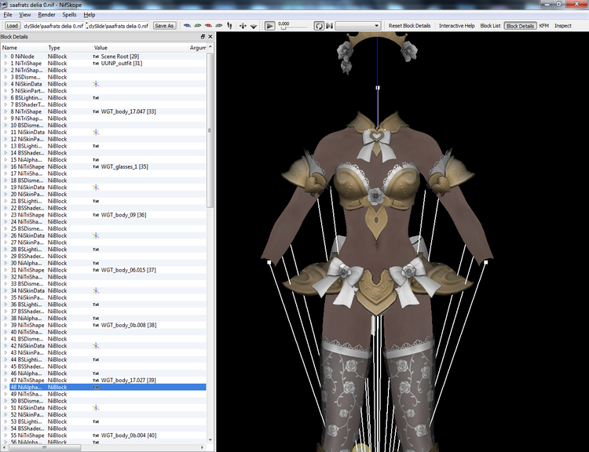Expand the 8 NiTriShape row
Viewport: 589px width, 452px height.
tap(5, 111)
